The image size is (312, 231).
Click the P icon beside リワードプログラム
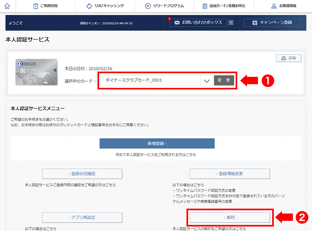coord(148,6)
